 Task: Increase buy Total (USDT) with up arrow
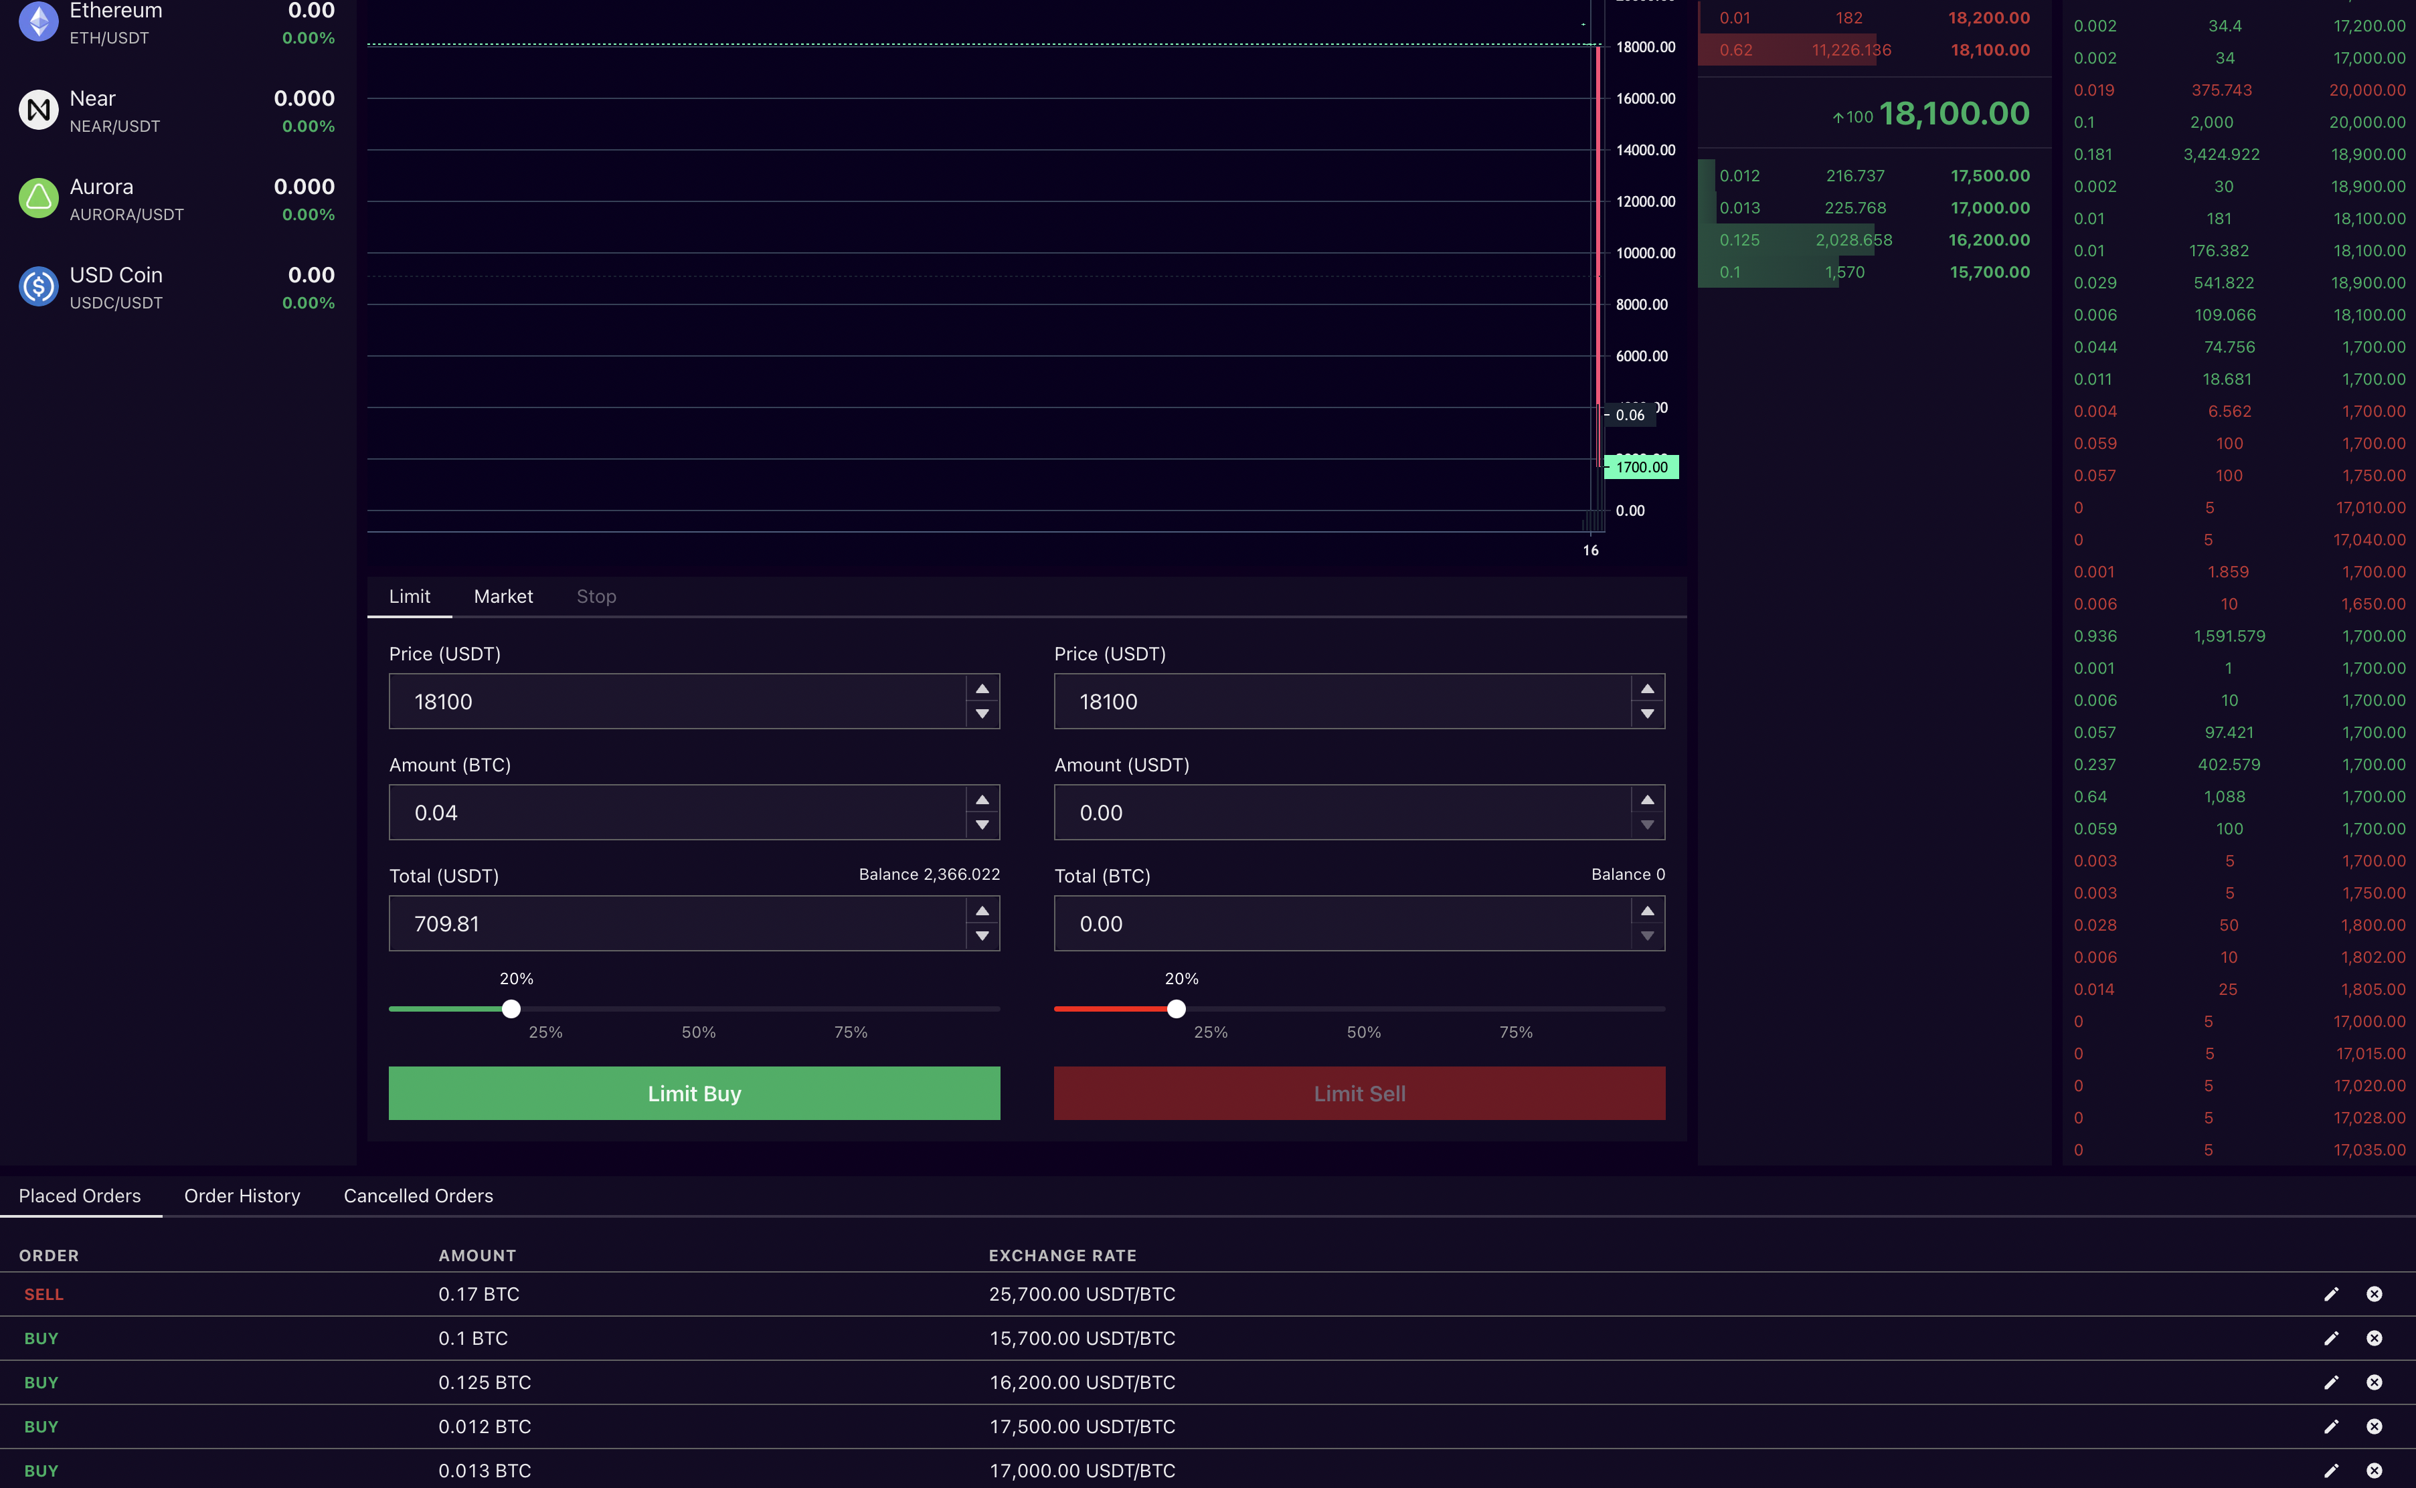[x=982, y=911]
